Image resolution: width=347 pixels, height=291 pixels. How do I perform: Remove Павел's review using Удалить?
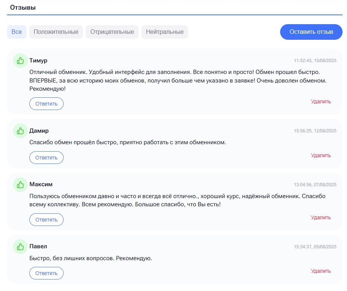(321, 271)
